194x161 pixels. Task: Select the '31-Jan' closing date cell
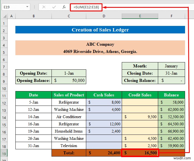(x=172, y=73)
